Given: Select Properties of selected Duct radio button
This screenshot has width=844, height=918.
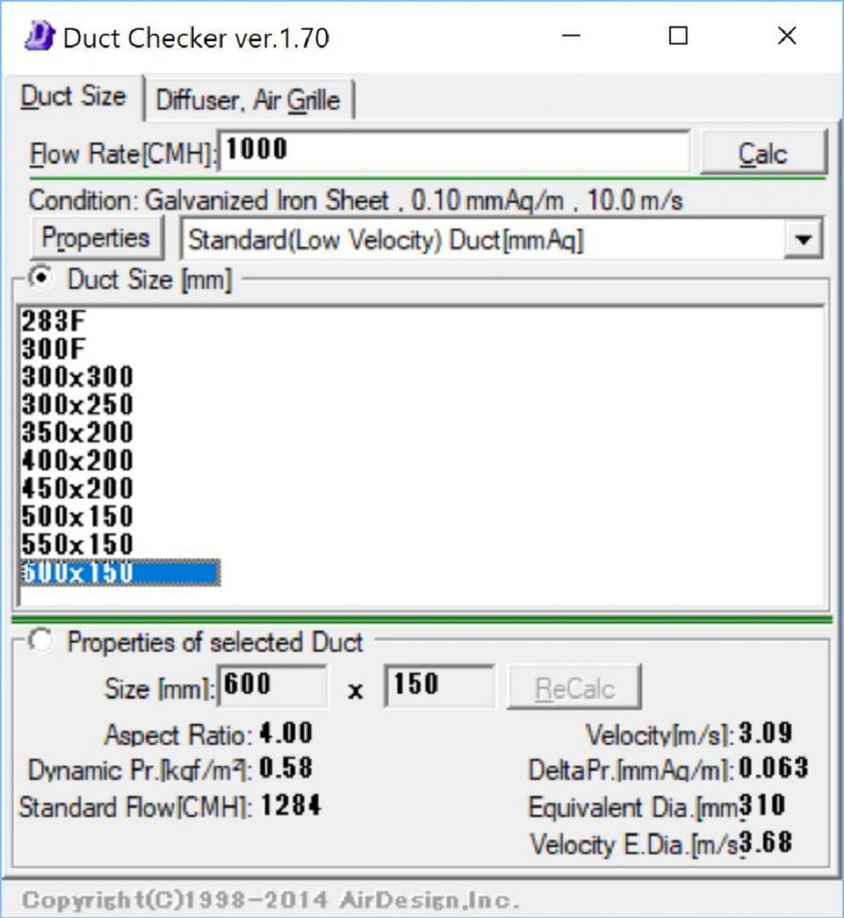Looking at the screenshot, I should [x=40, y=642].
